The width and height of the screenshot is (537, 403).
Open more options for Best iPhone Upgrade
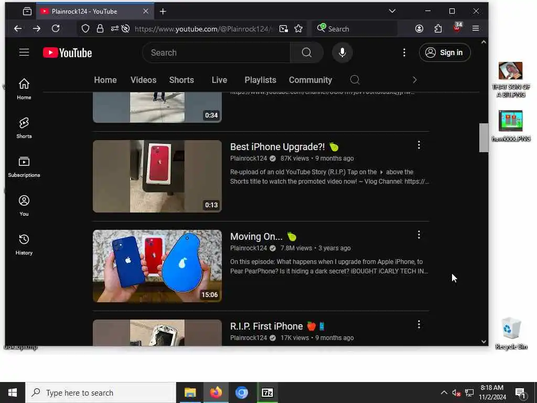418,145
